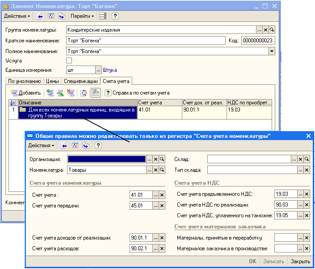The image size is (315, 269).
Task: Click magnifier next to Счет учета 41.01
Action: point(162,195)
